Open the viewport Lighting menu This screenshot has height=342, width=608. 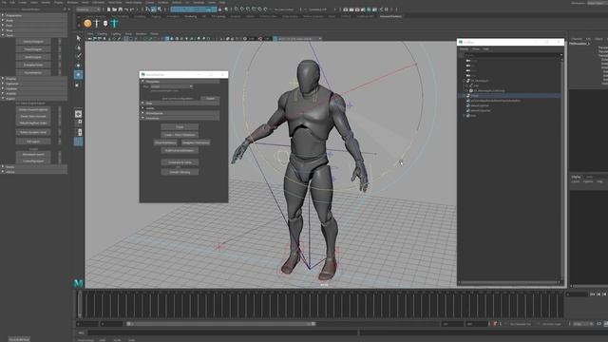tap(116, 34)
